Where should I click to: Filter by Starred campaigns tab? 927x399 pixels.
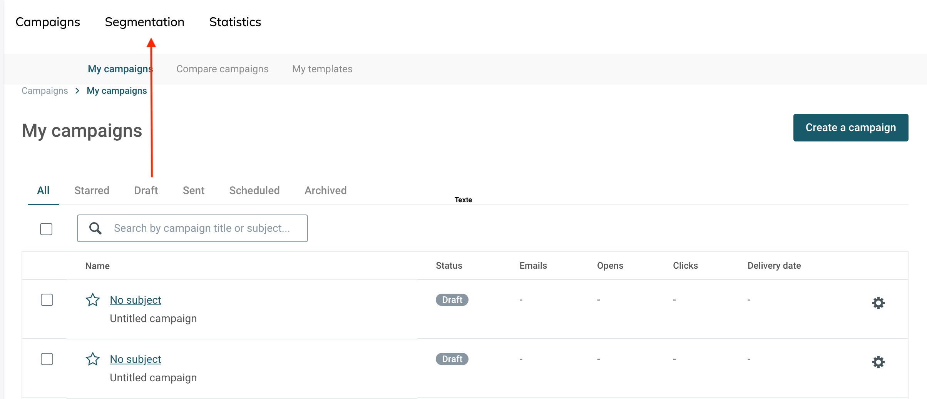click(92, 190)
